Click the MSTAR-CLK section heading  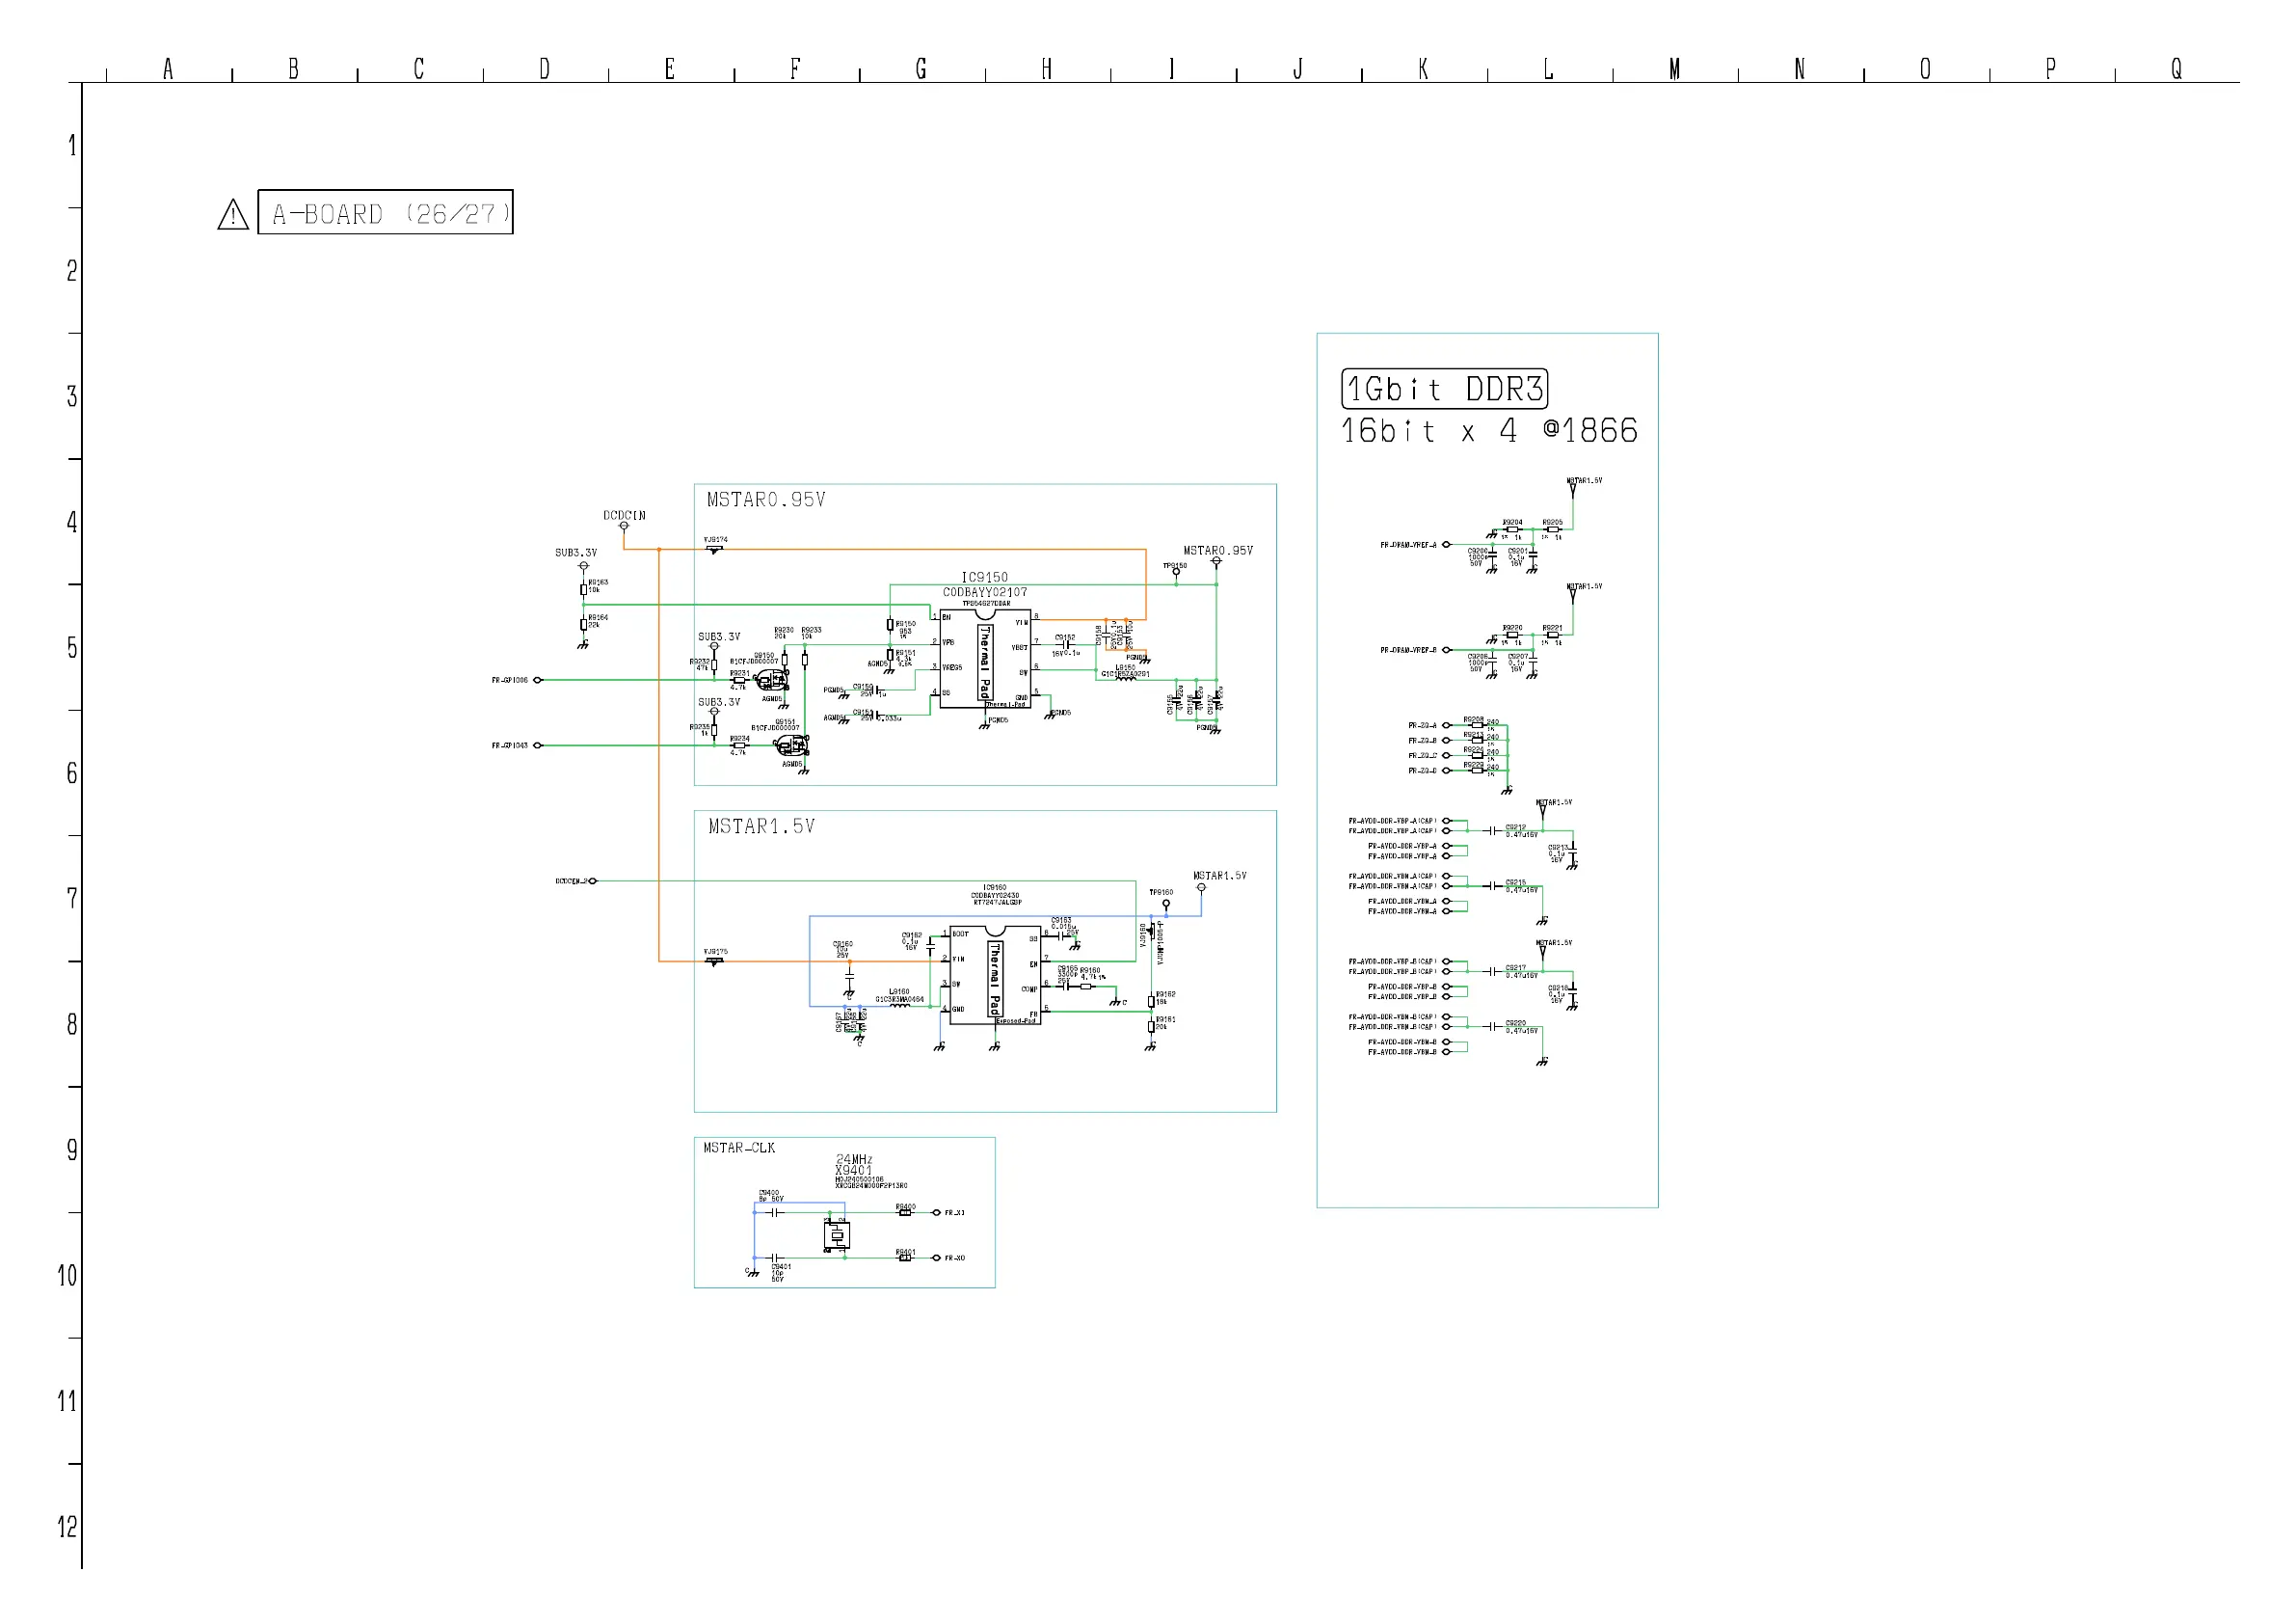pos(739,1148)
